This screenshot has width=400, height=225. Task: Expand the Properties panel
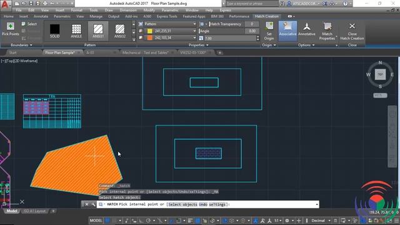click(199, 45)
